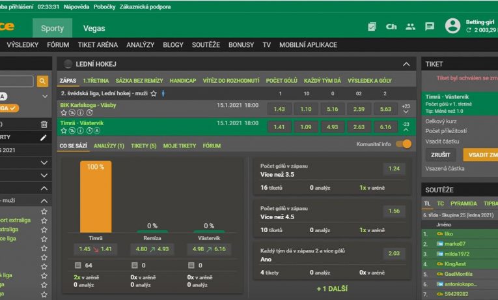
Task: Click the user profile avatar icon
Action: [x=452, y=26]
